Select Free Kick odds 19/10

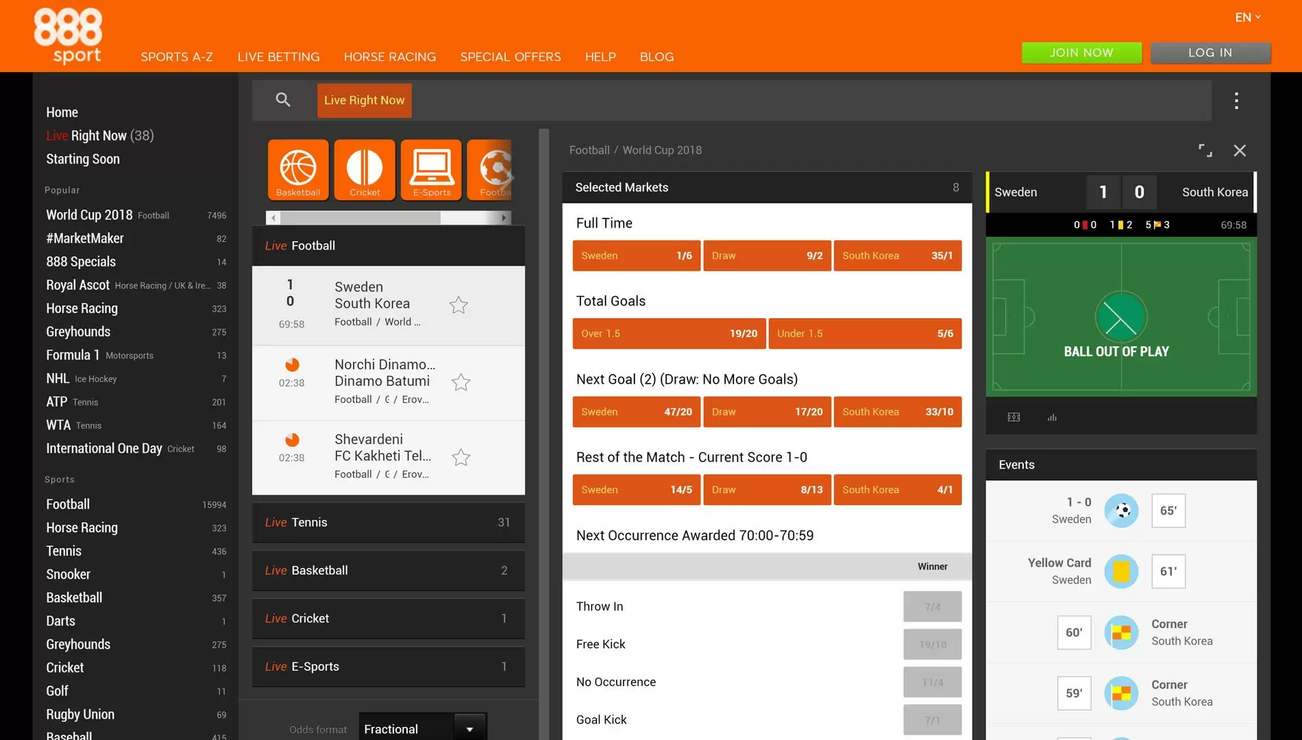(932, 644)
